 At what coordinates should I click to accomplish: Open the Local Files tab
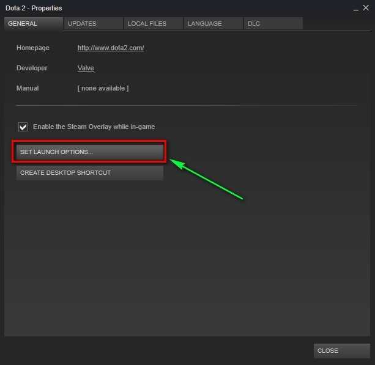[x=154, y=23]
